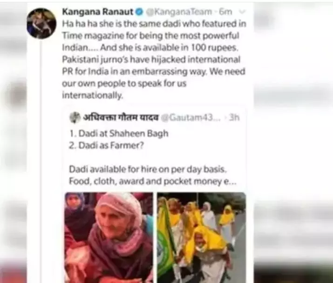The image size is (333, 283).
Task: Open the @Gautam43... handle in quoted tweet
Action: click(191, 117)
